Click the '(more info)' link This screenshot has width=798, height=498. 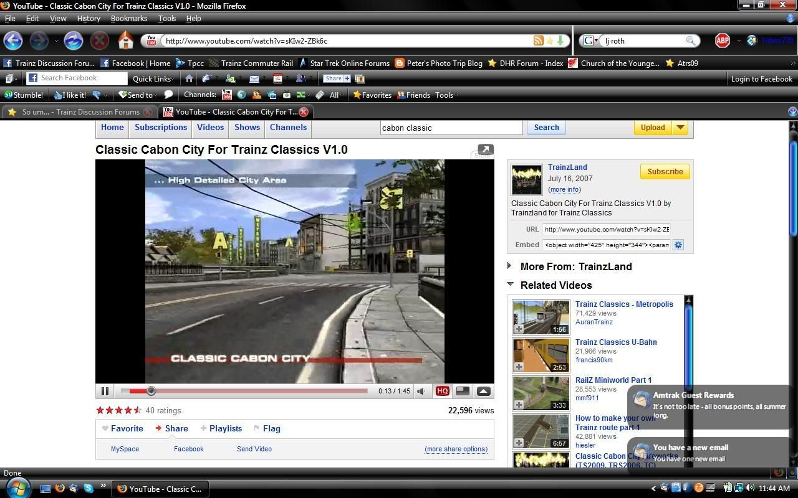pos(565,190)
